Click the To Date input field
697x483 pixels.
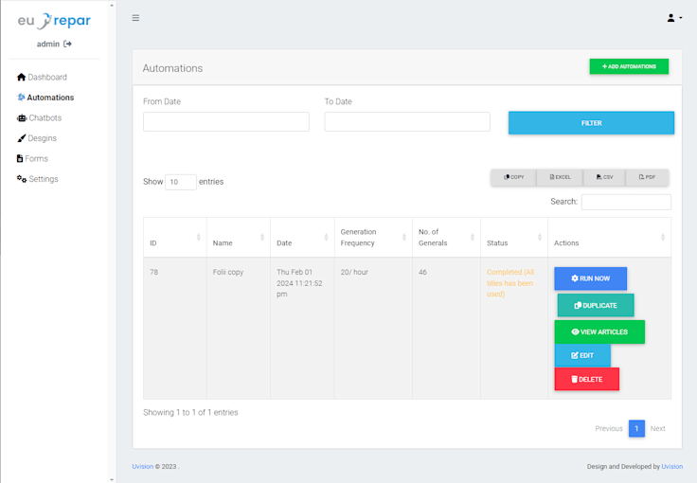407,122
